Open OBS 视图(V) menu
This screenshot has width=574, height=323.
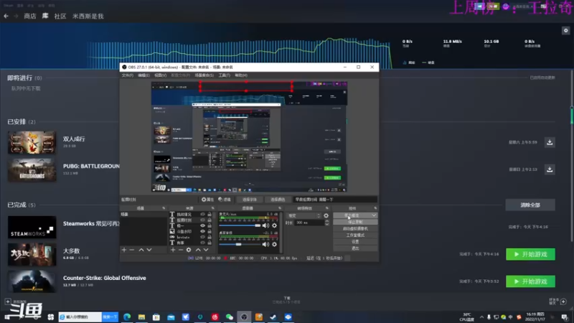[160, 75]
